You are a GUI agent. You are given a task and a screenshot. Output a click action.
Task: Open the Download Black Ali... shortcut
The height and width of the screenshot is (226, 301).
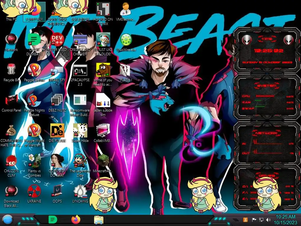point(11,196)
